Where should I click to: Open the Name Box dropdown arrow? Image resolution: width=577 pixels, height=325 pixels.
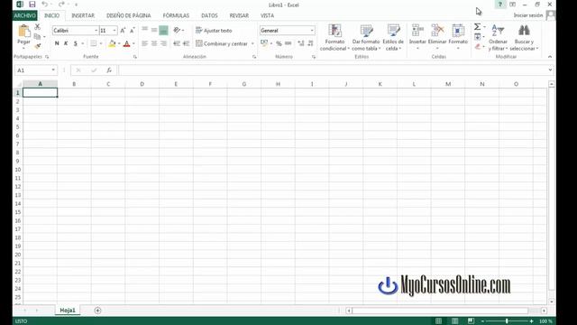point(53,70)
